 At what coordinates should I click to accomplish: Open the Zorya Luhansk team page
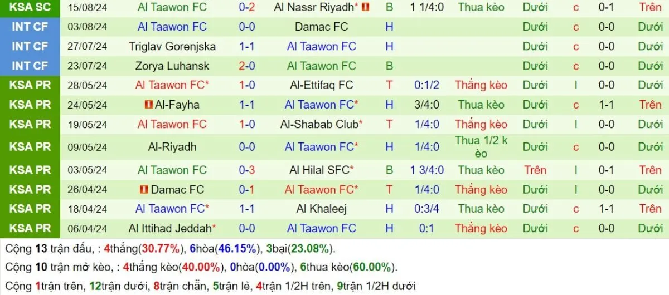[x=172, y=66]
